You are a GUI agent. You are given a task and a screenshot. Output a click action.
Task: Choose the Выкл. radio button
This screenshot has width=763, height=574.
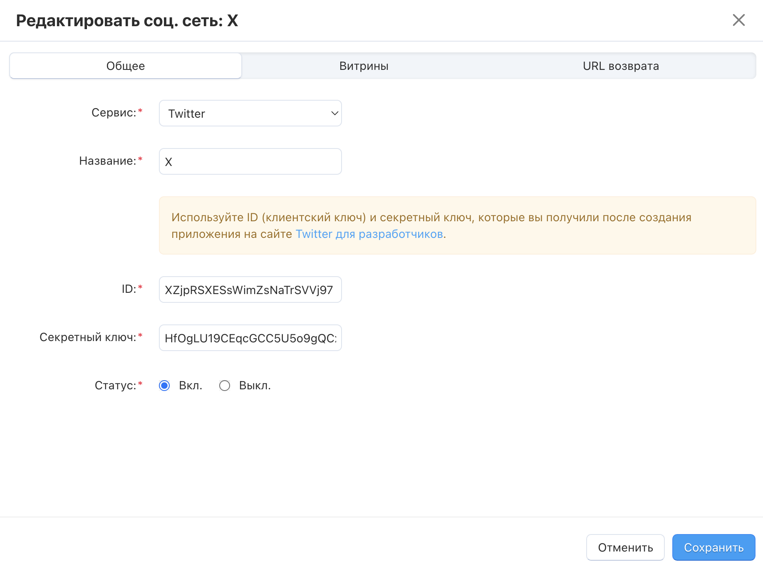point(225,386)
